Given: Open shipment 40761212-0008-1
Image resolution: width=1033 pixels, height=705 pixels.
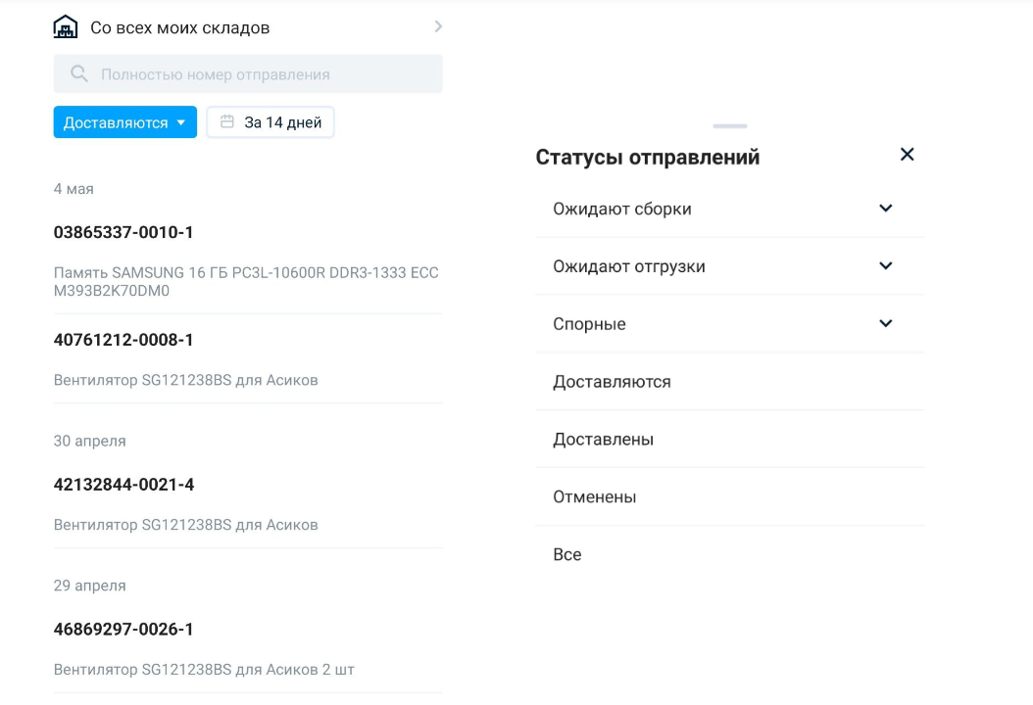Looking at the screenshot, I should pos(123,340).
